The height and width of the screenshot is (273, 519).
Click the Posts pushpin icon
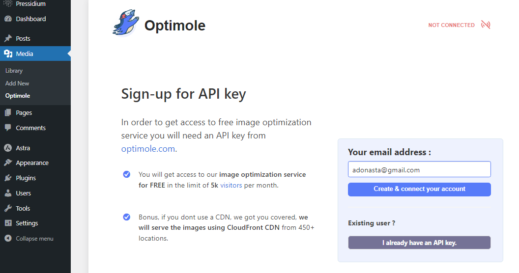[x=8, y=38]
